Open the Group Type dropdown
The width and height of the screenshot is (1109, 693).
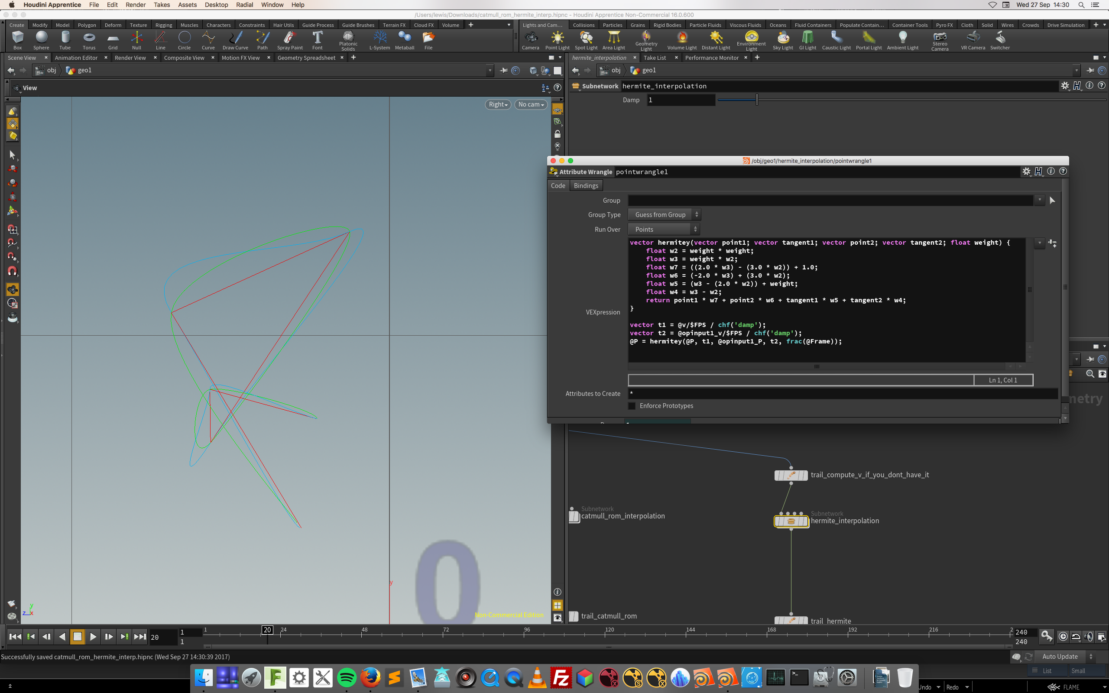(x=664, y=214)
